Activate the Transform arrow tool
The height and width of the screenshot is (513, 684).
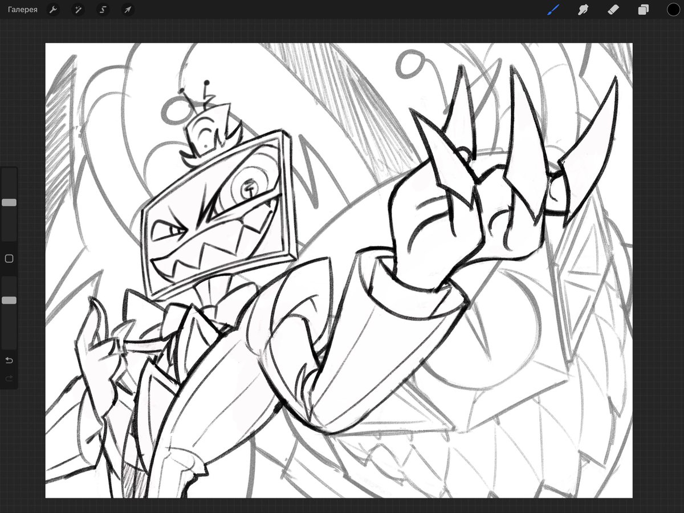coord(128,10)
